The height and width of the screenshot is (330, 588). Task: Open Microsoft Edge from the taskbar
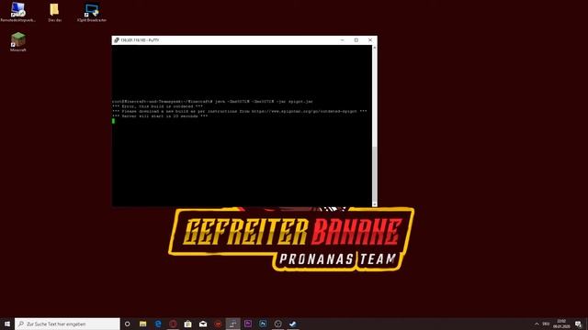point(158,324)
